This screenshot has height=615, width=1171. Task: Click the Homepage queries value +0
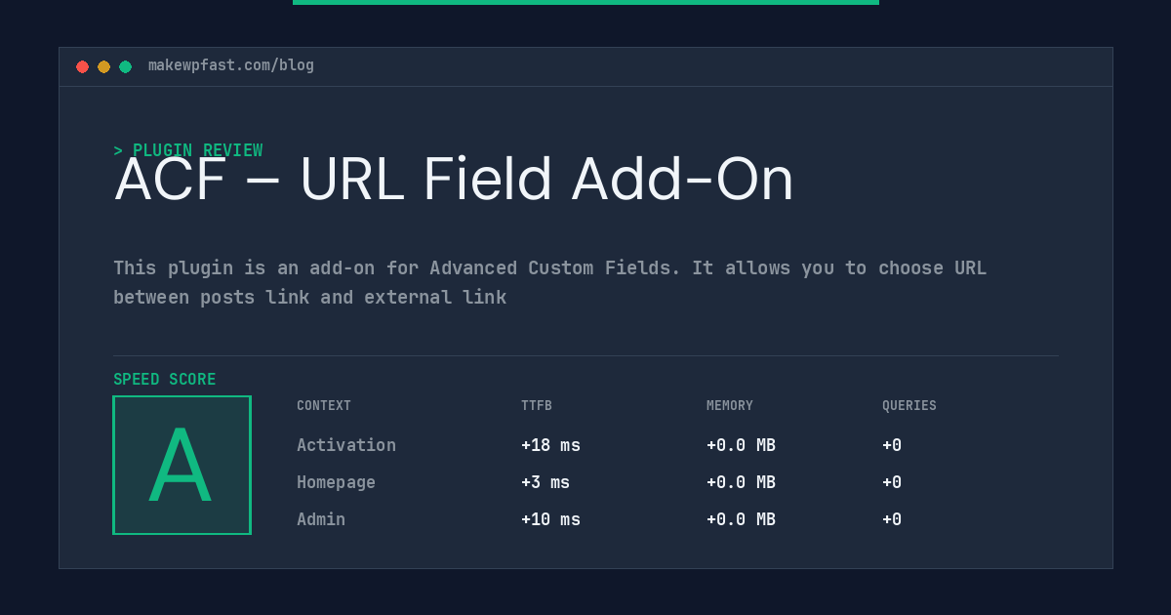[x=892, y=482]
